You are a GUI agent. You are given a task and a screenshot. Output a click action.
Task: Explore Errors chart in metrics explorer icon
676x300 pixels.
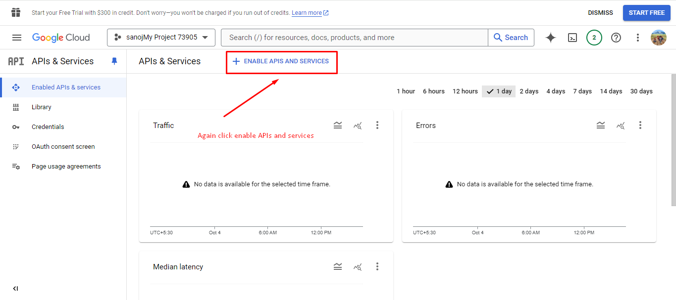[621, 126]
